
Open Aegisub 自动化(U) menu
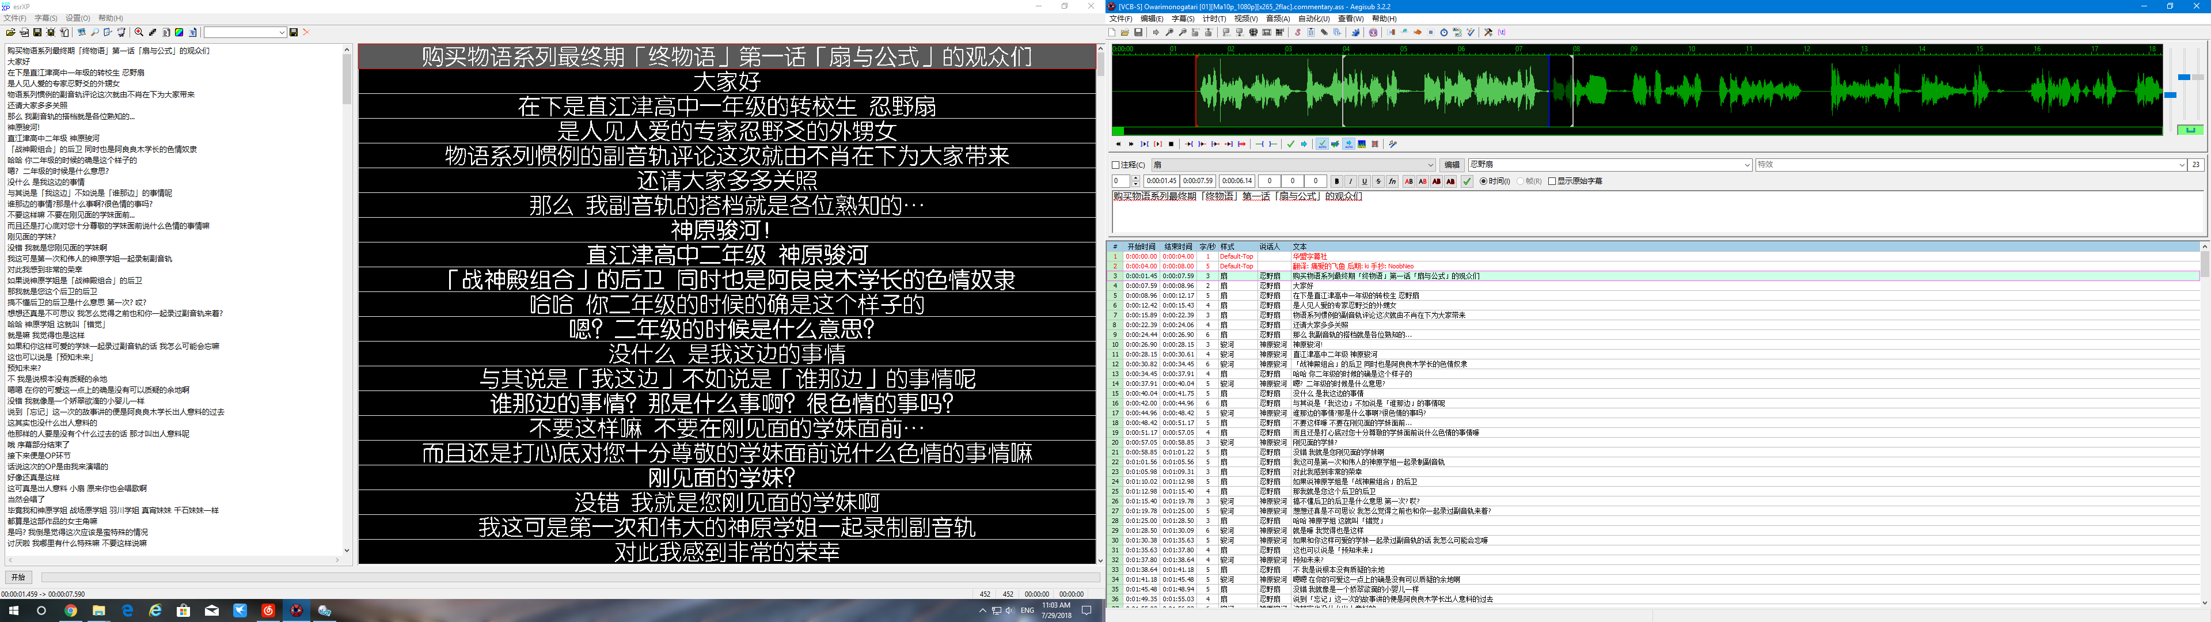coord(1314,18)
